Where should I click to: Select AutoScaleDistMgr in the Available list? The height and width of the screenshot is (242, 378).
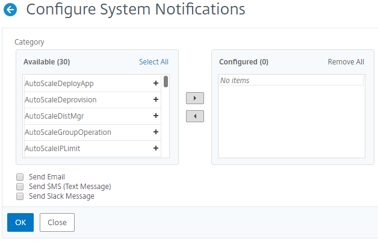coord(92,116)
